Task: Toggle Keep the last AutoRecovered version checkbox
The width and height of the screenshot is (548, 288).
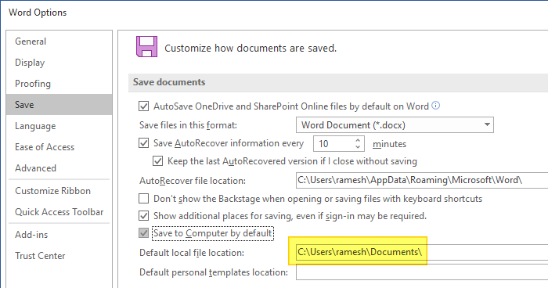Action: pos(157,161)
